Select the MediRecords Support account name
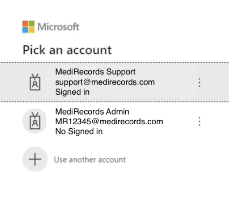Viewport: 229px width, 204px height. [95, 72]
